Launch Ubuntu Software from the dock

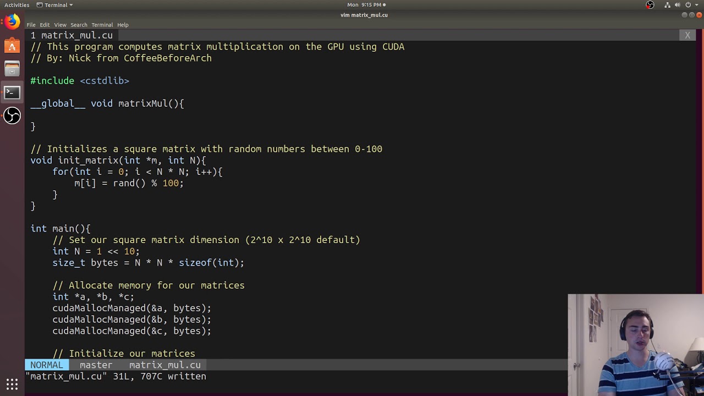12,46
